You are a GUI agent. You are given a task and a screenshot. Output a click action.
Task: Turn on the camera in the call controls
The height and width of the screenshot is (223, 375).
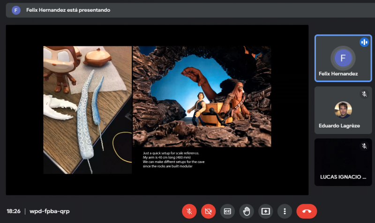pos(208,211)
